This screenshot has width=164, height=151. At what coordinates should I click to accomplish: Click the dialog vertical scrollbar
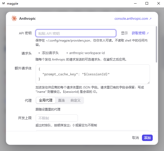pos(156,44)
